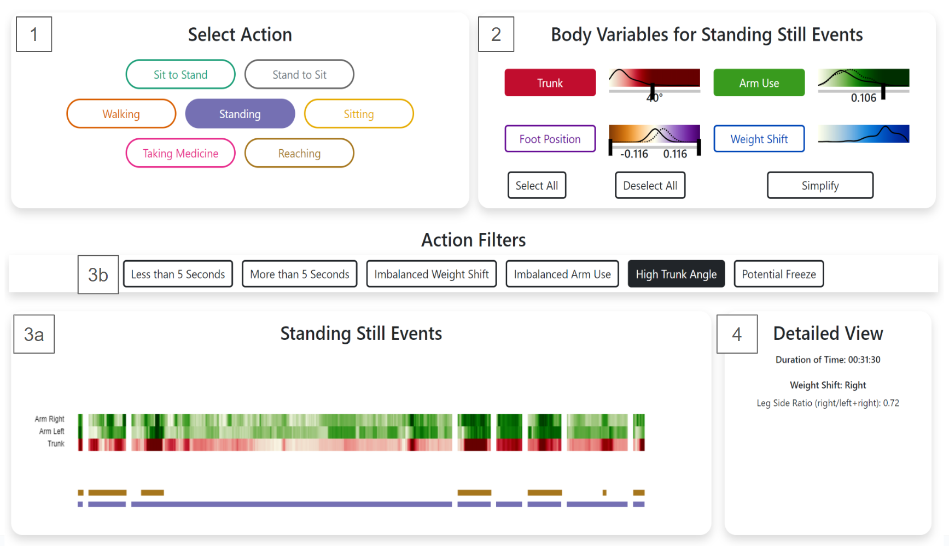Toggle the Arm Use body variable
The width and height of the screenshot is (949, 546).
(x=759, y=83)
